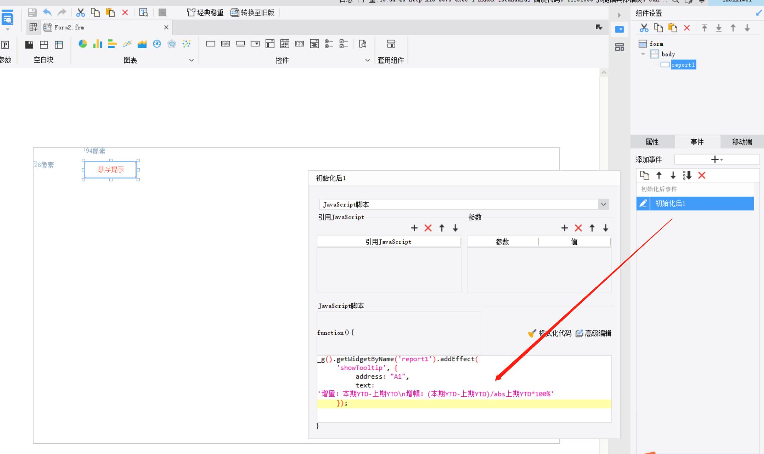
Task: Insert an area chart component
Action: [142, 44]
